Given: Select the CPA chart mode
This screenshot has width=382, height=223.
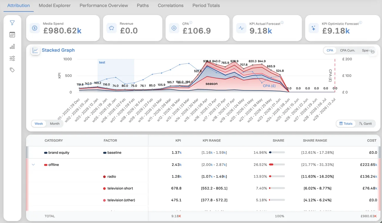Looking at the screenshot, I should click(330, 50).
